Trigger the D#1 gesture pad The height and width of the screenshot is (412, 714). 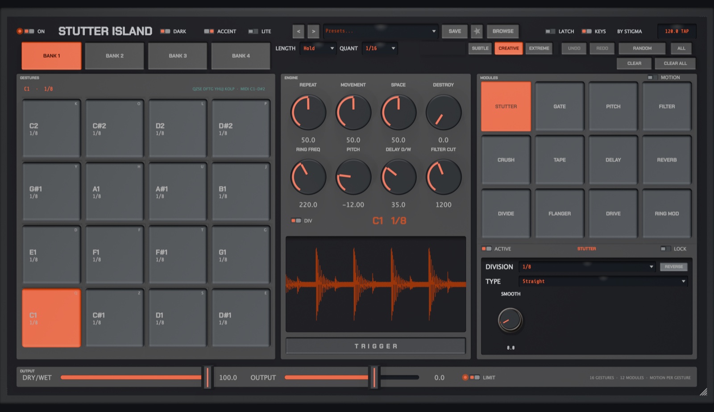pyautogui.click(x=241, y=318)
